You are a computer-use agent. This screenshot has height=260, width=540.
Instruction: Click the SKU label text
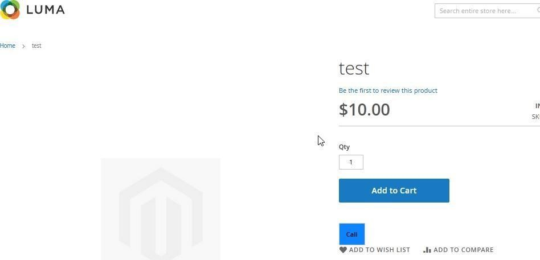536,117
